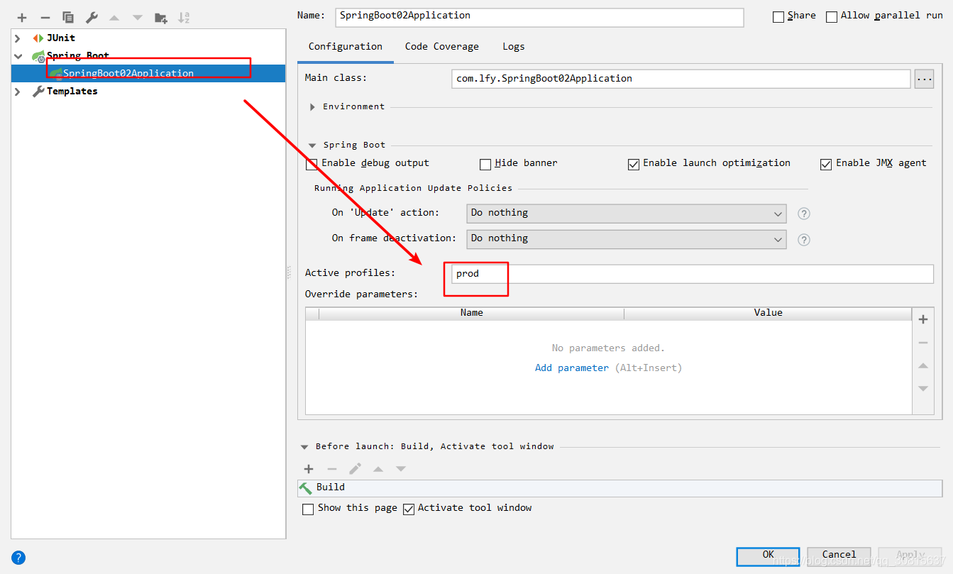Open On 'Update' action dropdown
This screenshot has width=953, height=574.
coord(627,214)
